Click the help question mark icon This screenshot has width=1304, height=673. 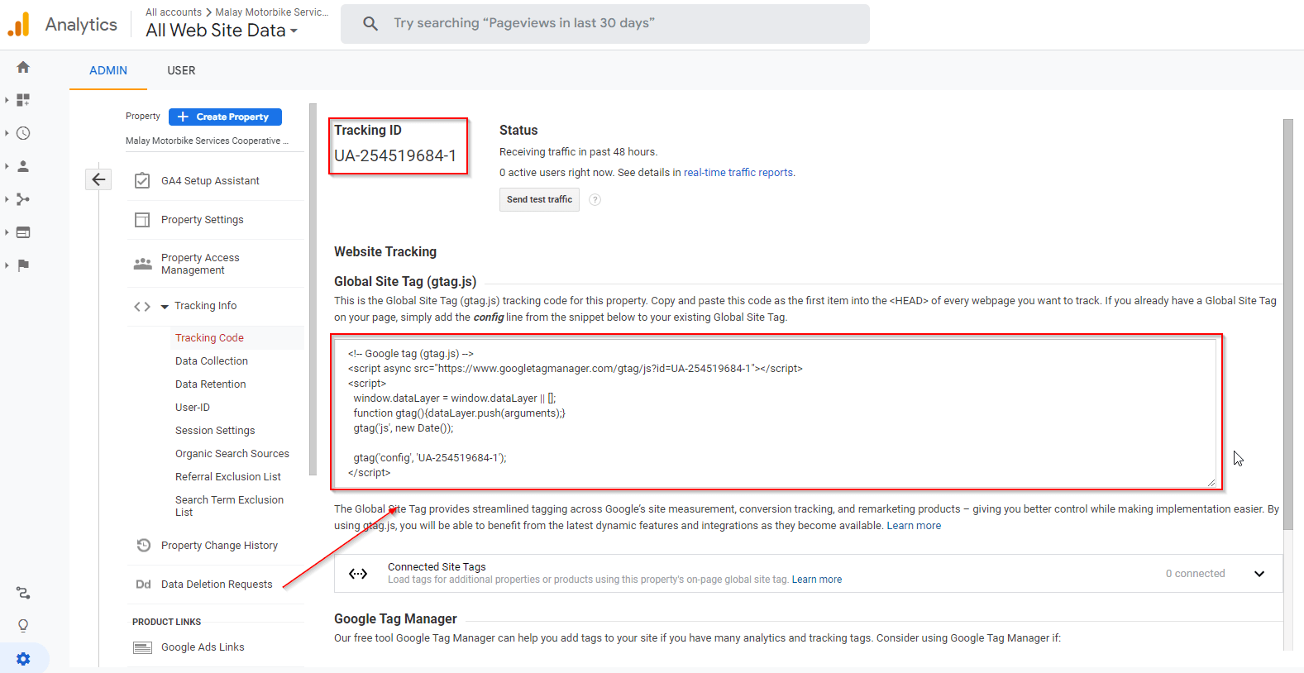point(595,200)
